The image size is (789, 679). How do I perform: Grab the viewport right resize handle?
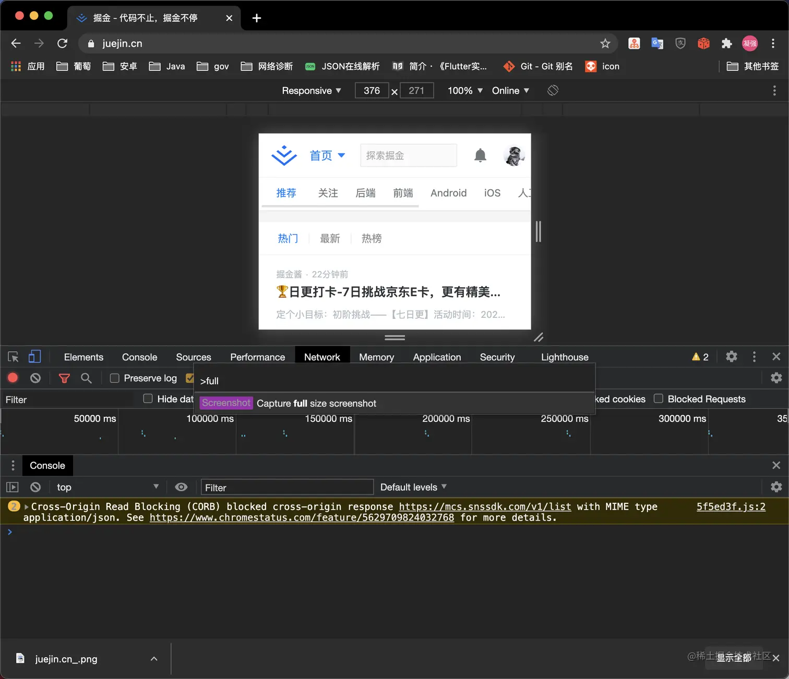[x=539, y=231]
